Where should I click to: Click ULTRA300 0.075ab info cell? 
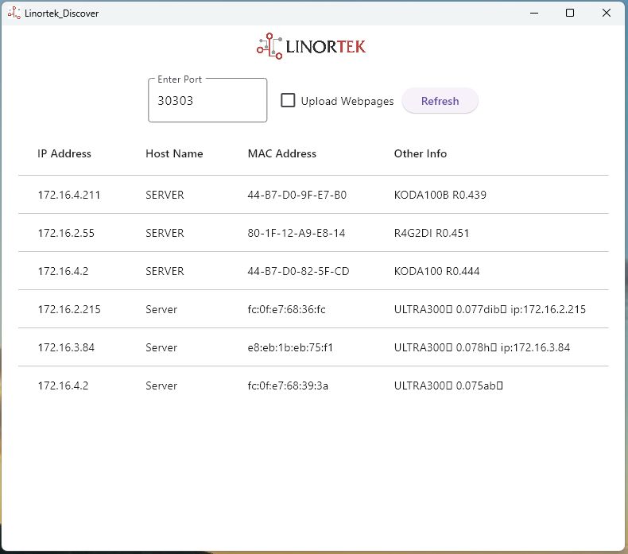tap(448, 385)
